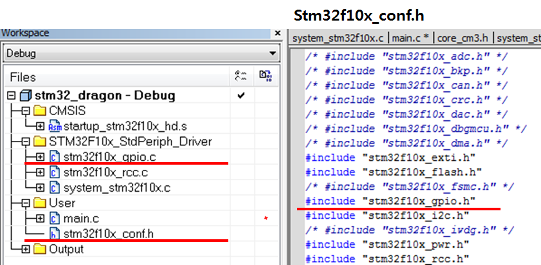The width and height of the screenshot is (541, 265).
Task: Click the configuration column header icon
Action: [x=242, y=76]
